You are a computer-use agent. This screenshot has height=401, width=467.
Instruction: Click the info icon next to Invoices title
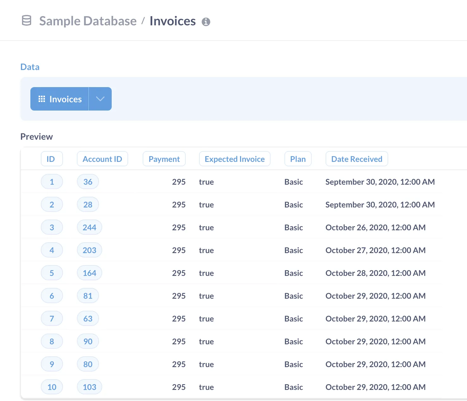point(206,22)
